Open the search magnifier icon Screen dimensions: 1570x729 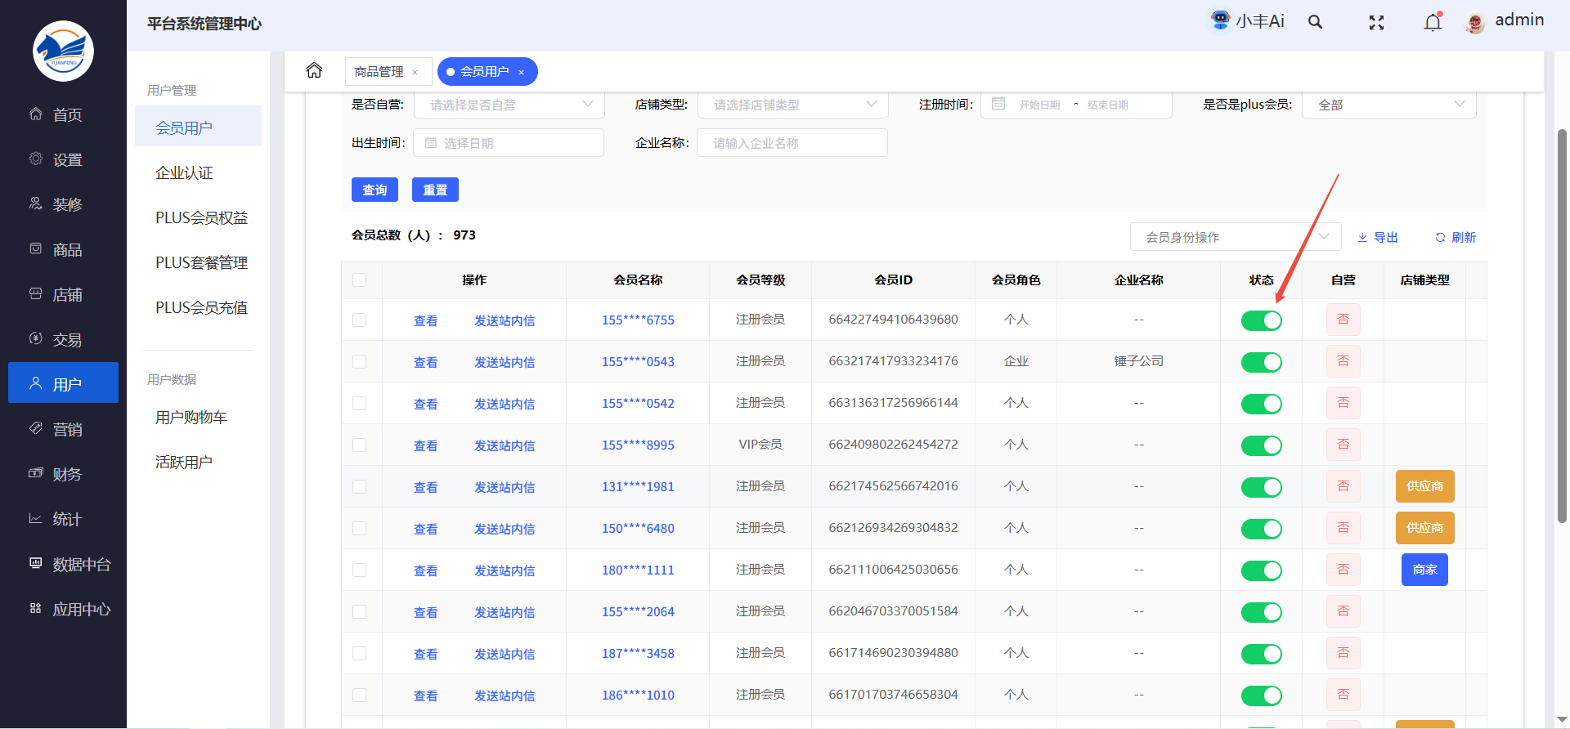1315,22
